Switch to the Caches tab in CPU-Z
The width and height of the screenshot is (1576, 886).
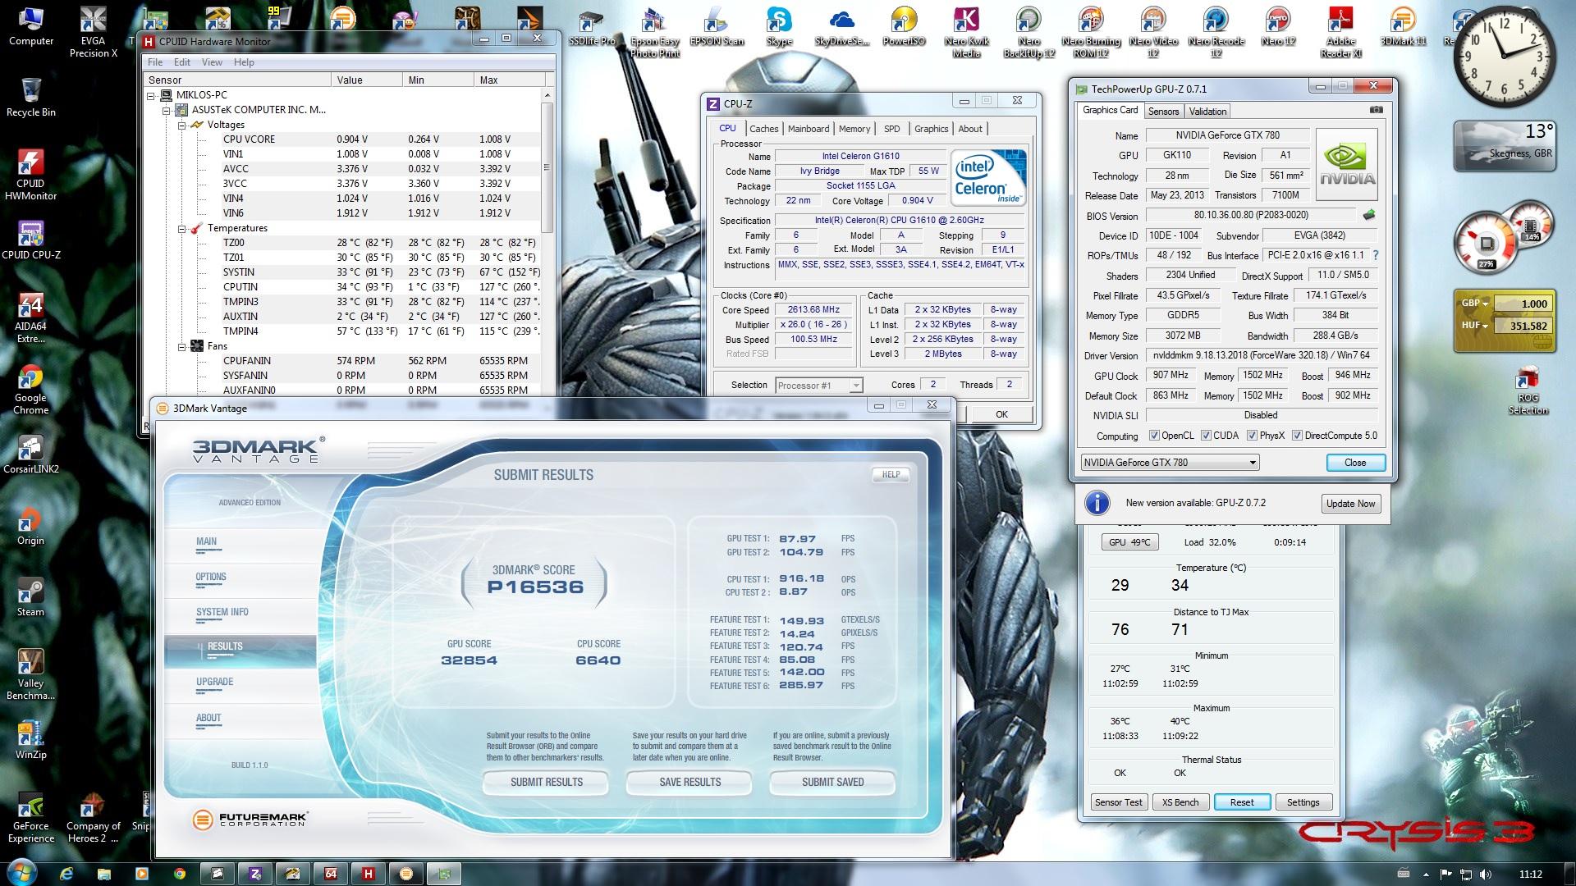pos(763,129)
